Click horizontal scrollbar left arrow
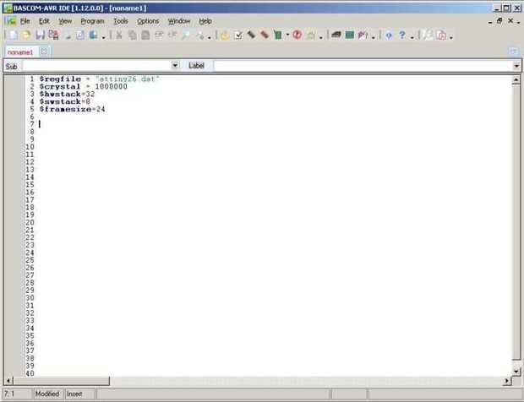524x402 pixels. tap(8, 381)
